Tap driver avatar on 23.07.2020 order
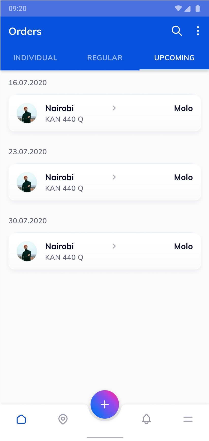The image size is (209, 441). [x=27, y=182]
